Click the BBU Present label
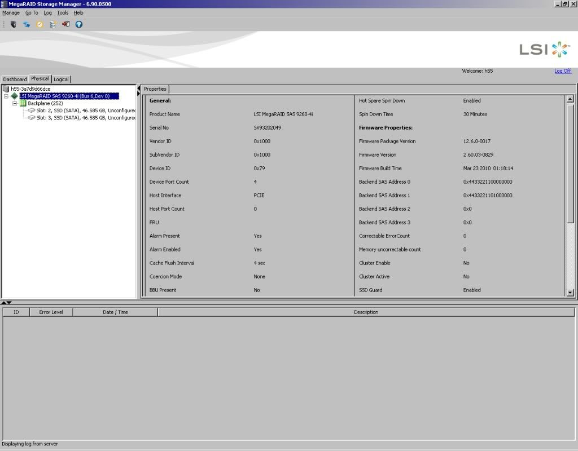 pyautogui.click(x=163, y=290)
